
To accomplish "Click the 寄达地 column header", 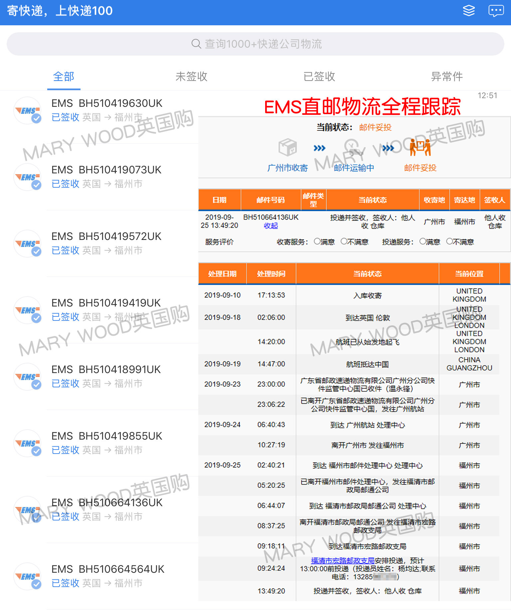I will [465, 200].
